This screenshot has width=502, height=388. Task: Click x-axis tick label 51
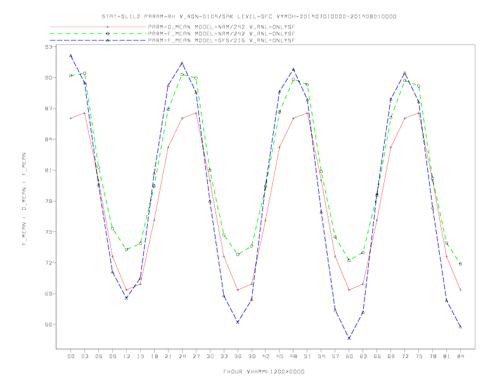307,356
